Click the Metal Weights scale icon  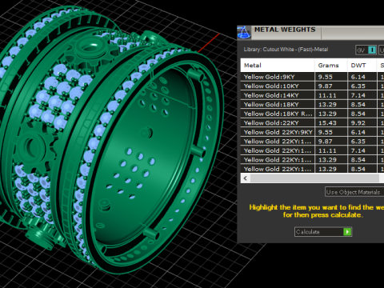244,33
